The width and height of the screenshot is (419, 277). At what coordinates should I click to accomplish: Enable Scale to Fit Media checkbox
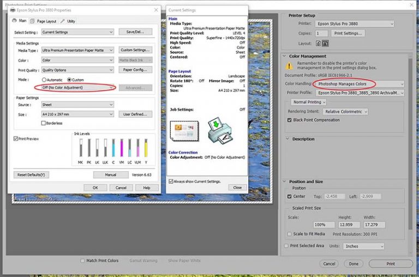click(289, 234)
